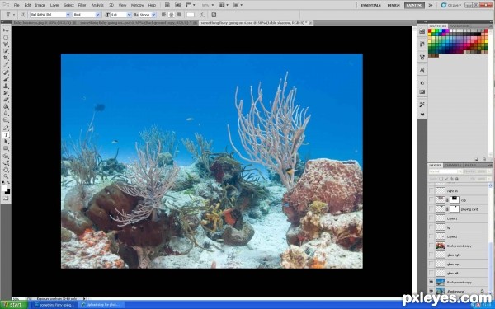Select the Blur tool
The height and width of the screenshot is (309, 495).
pyautogui.click(x=6, y=114)
